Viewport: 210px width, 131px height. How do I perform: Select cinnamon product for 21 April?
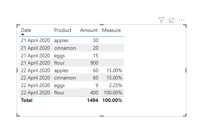[x=65, y=48]
